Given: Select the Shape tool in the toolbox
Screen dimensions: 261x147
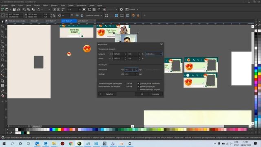Looking at the screenshot, I should tap(2, 27).
